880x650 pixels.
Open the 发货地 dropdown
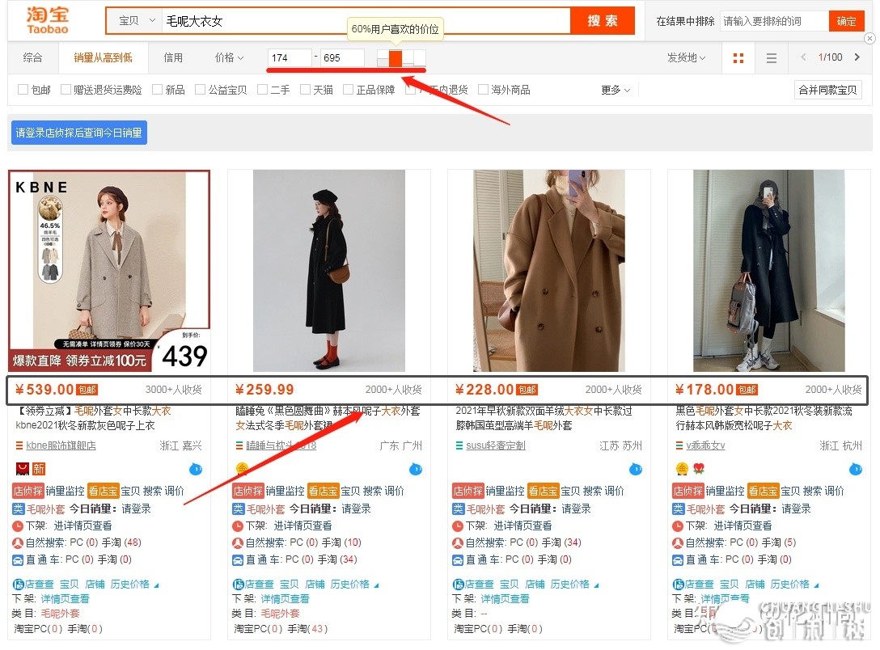(x=685, y=58)
